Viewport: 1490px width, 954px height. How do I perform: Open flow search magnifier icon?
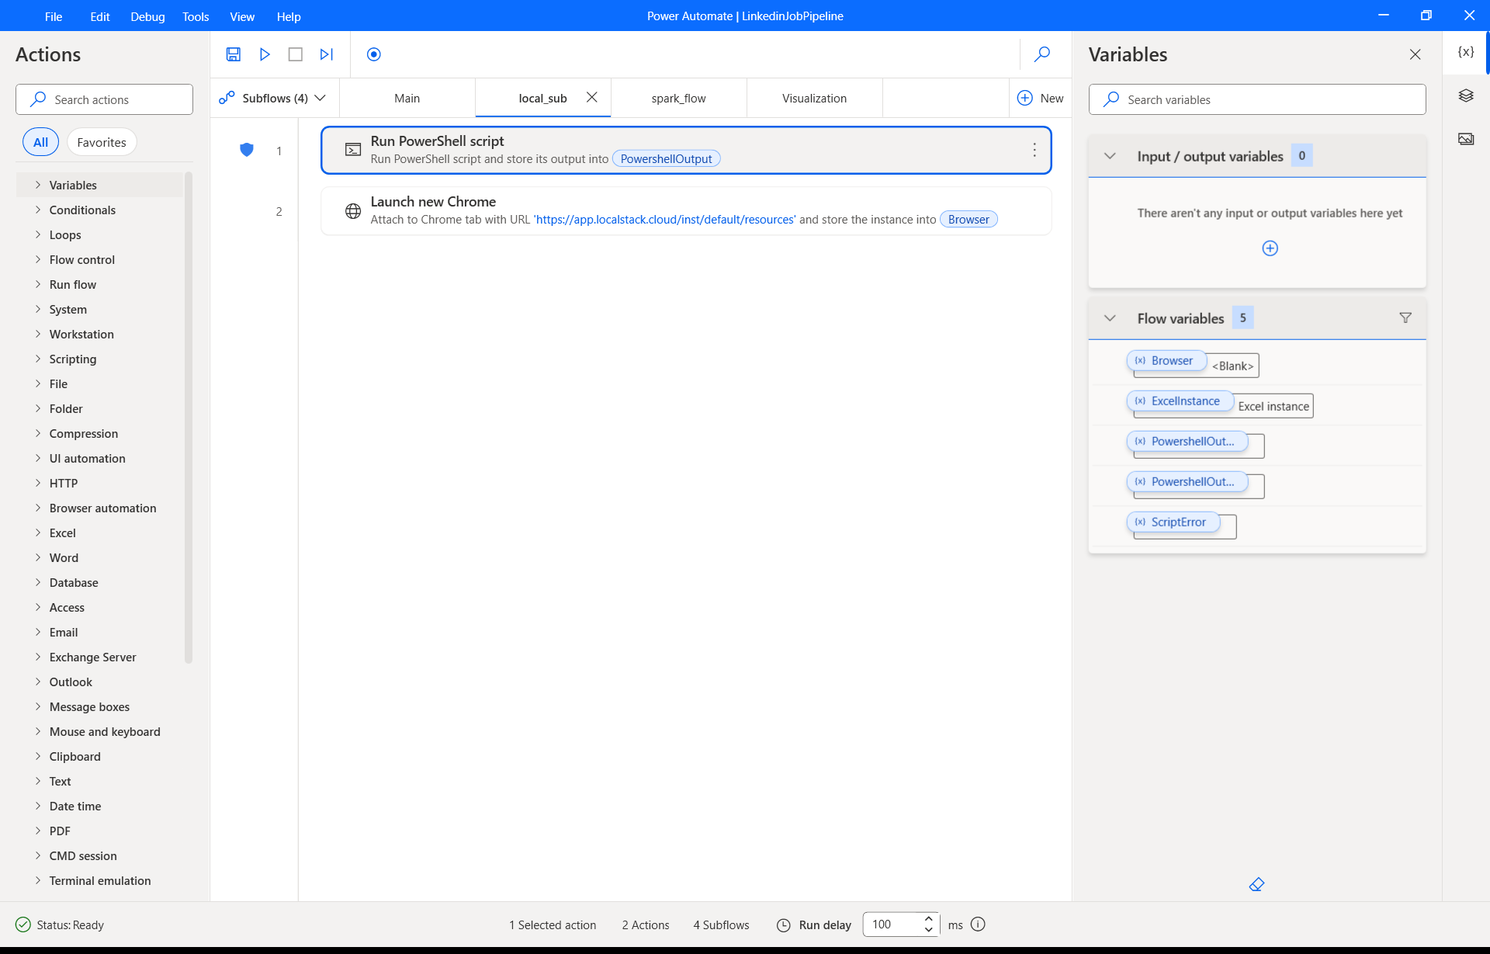(x=1042, y=54)
